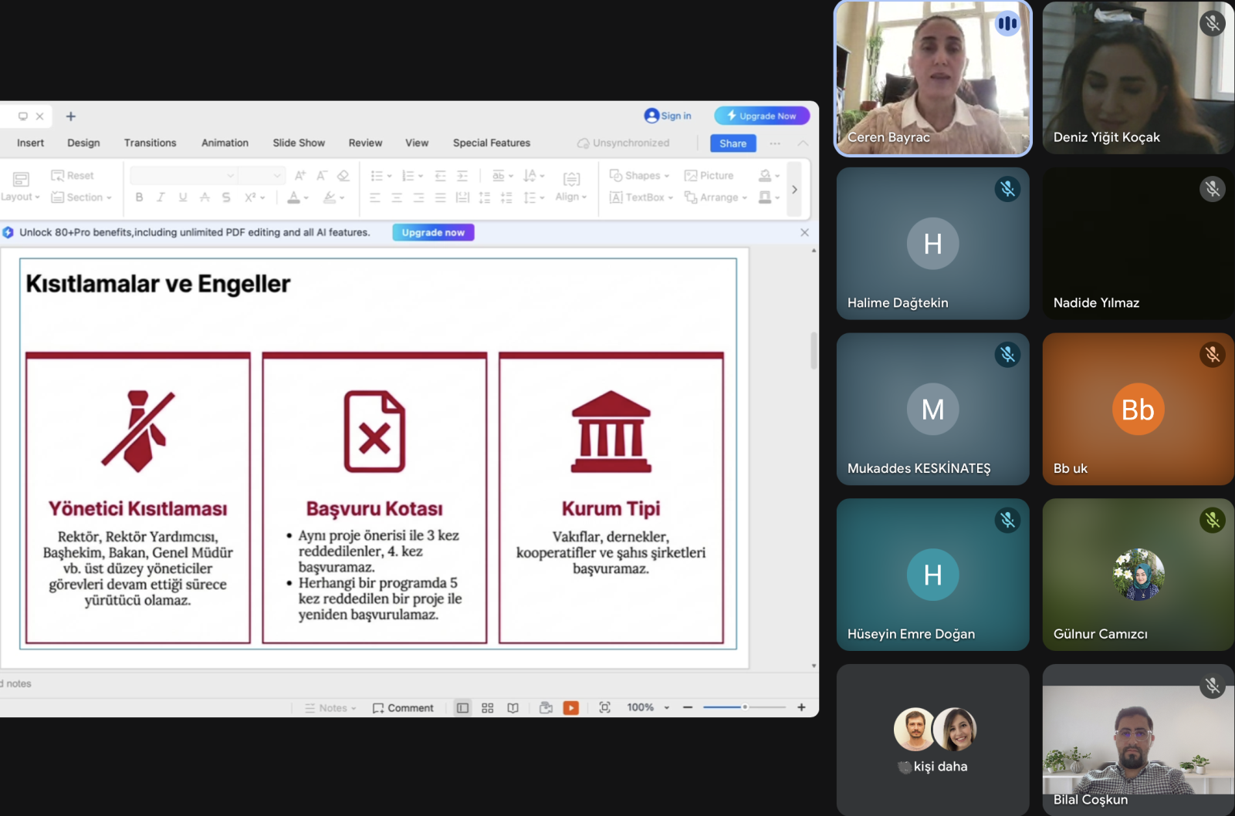Click the increase font size icon
The height and width of the screenshot is (816, 1235).
[300, 176]
